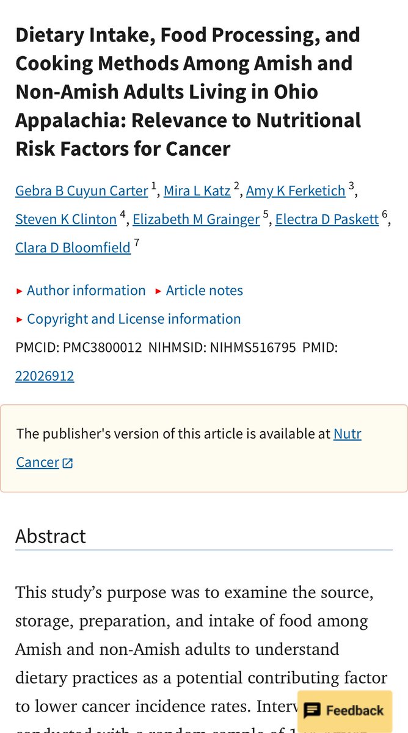This screenshot has height=733, width=408.
Task: Click the red triangle beside Article notes
Action: click(159, 291)
